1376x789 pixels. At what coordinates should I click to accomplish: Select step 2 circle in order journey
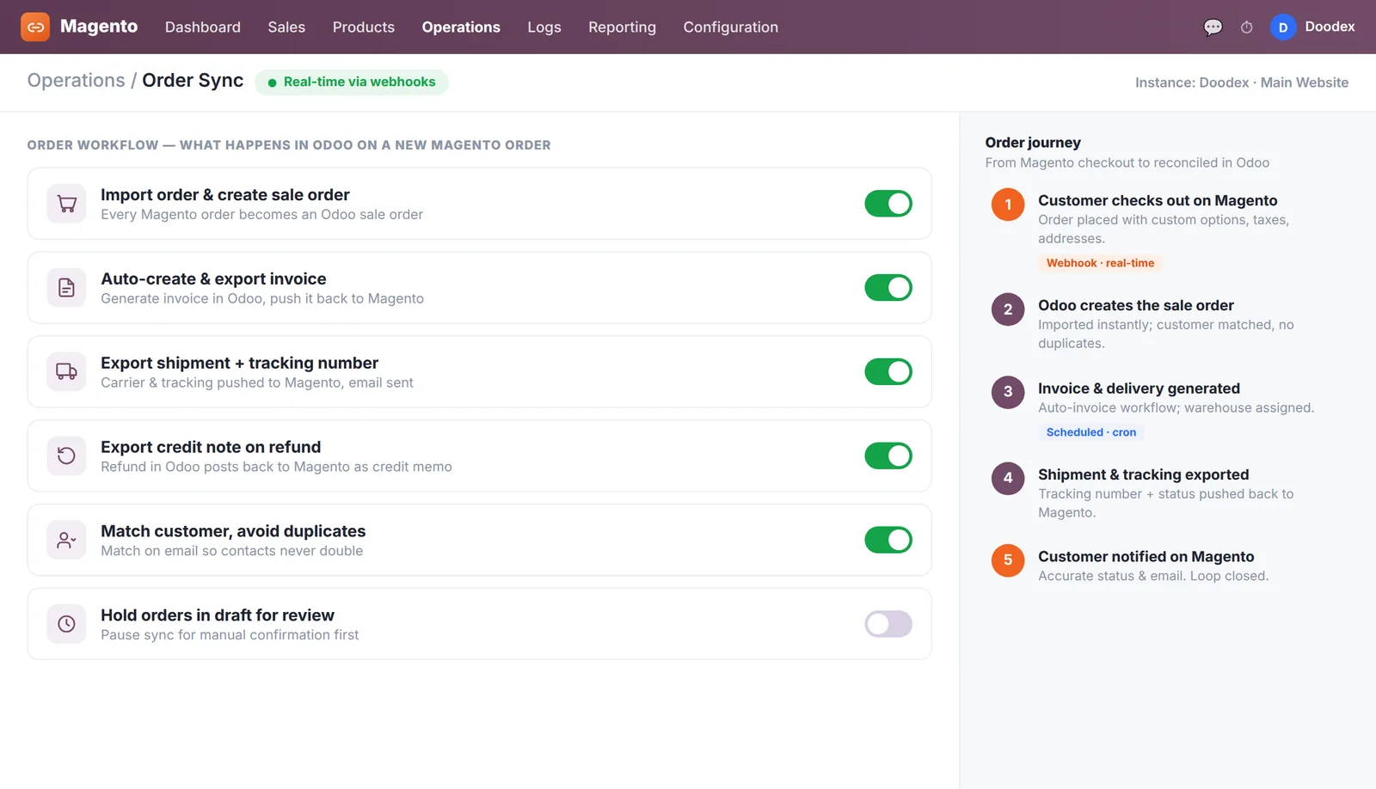click(1008, 309)
